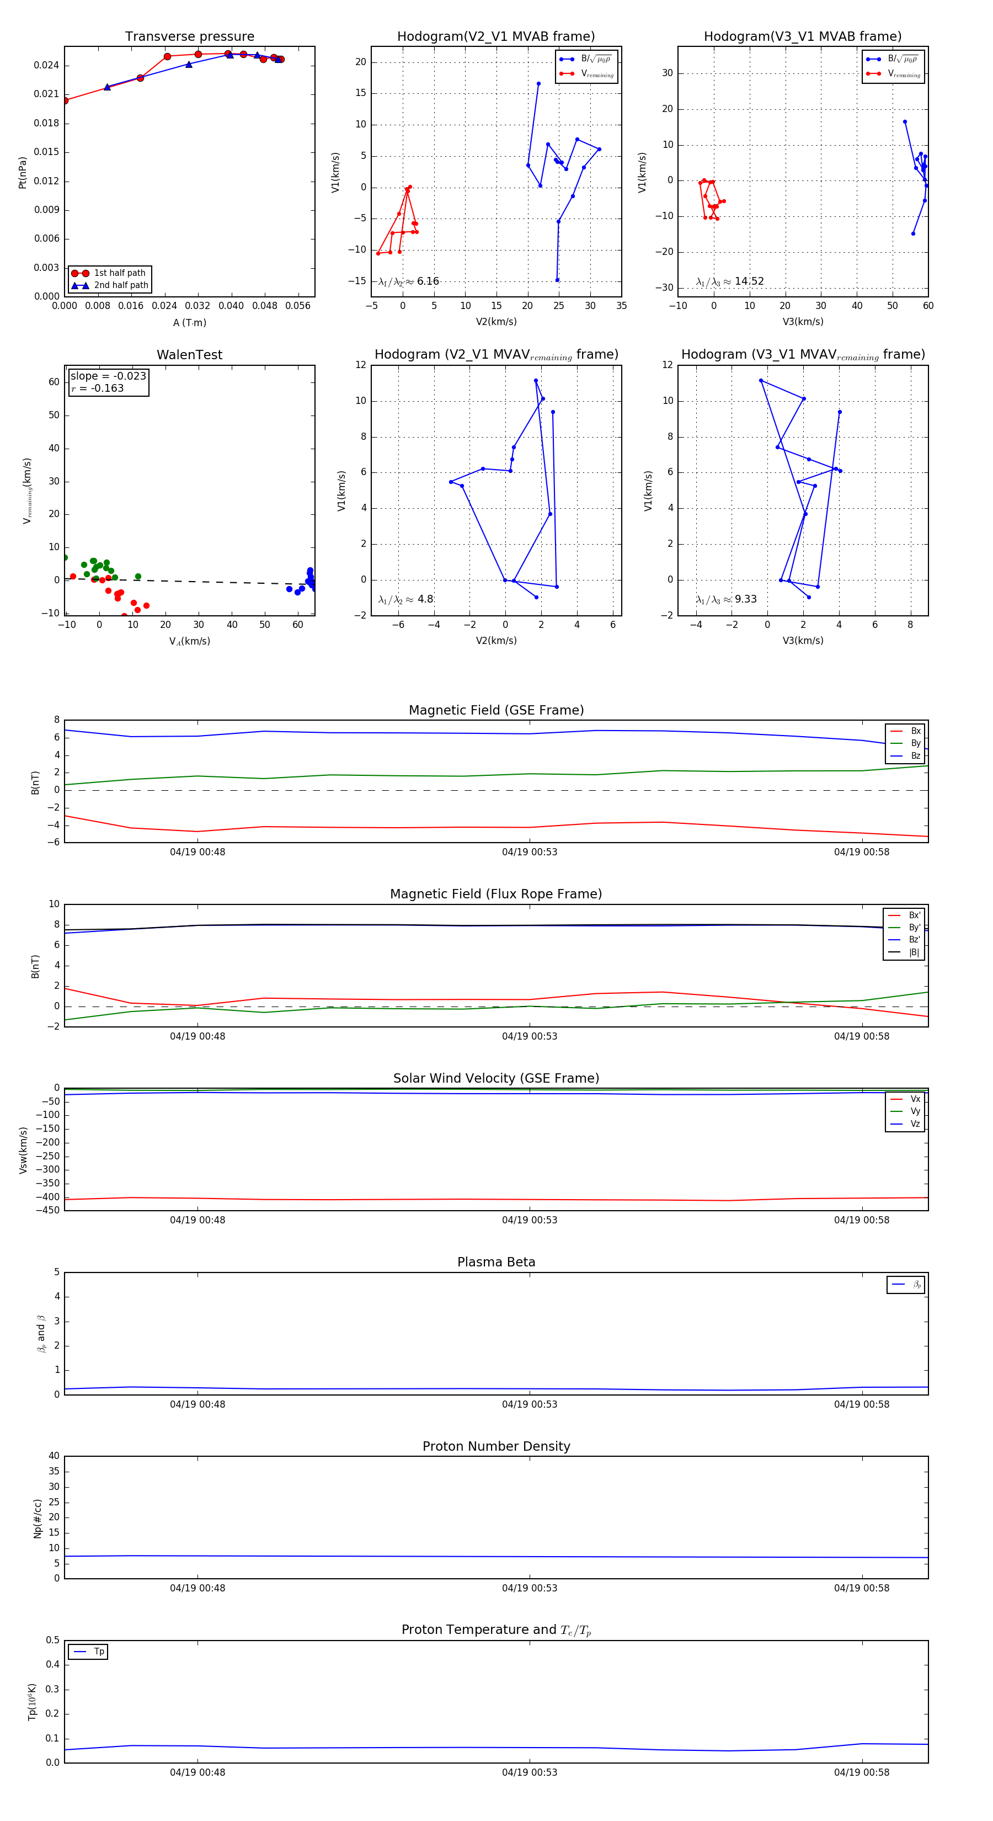Click the '1st half path' legend entry
The height and width of the screenshot is (1821, 993).
110,273
